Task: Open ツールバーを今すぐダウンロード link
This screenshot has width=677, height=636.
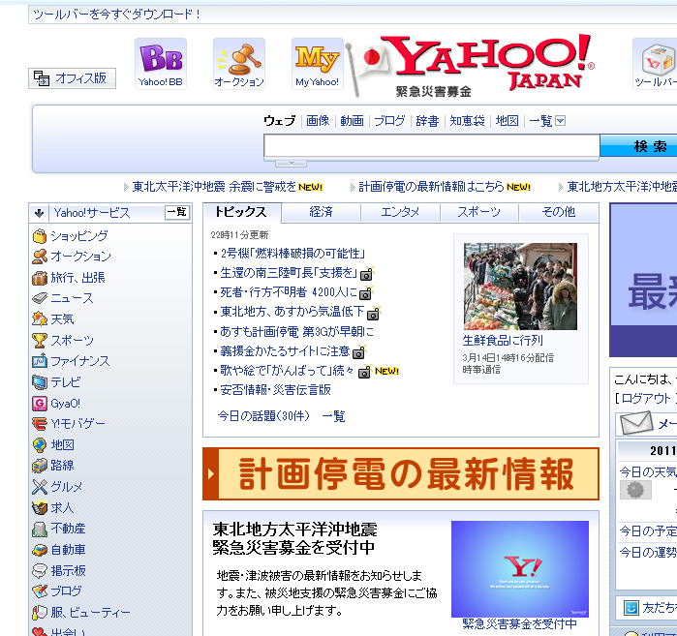Action: [116, 15]
